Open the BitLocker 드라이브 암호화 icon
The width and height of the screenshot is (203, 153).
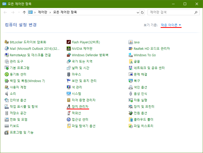coord(7,42)
